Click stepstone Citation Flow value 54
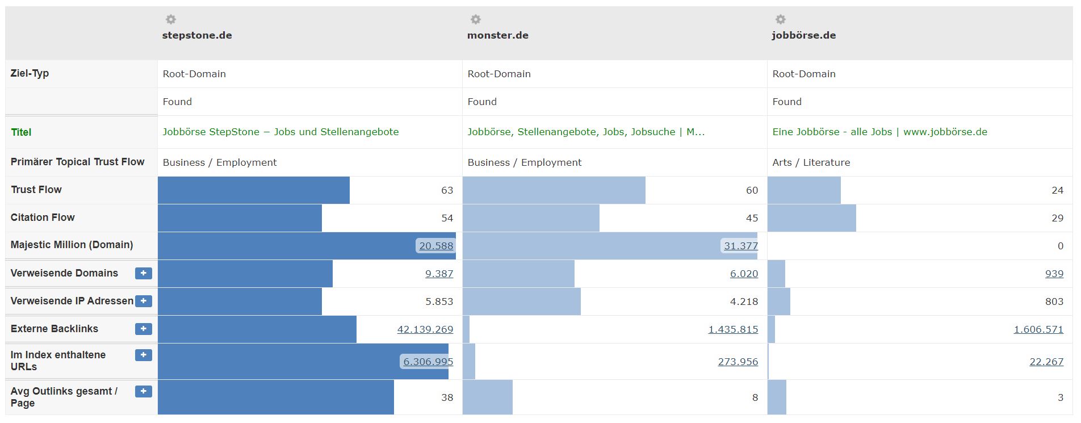The image size is (1081, 423). point(447,218)
